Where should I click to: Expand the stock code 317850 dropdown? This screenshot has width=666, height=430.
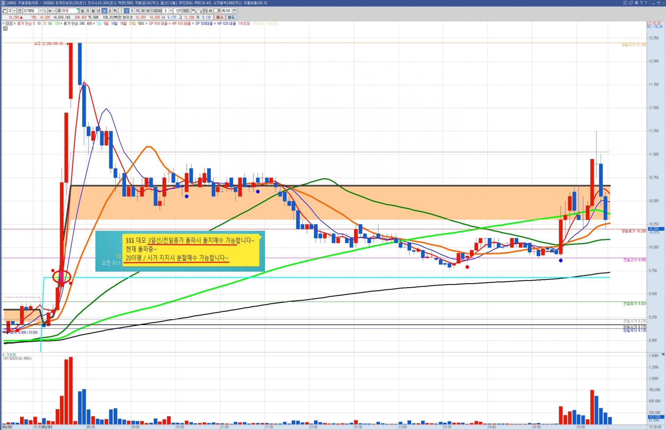click(40, 11)
